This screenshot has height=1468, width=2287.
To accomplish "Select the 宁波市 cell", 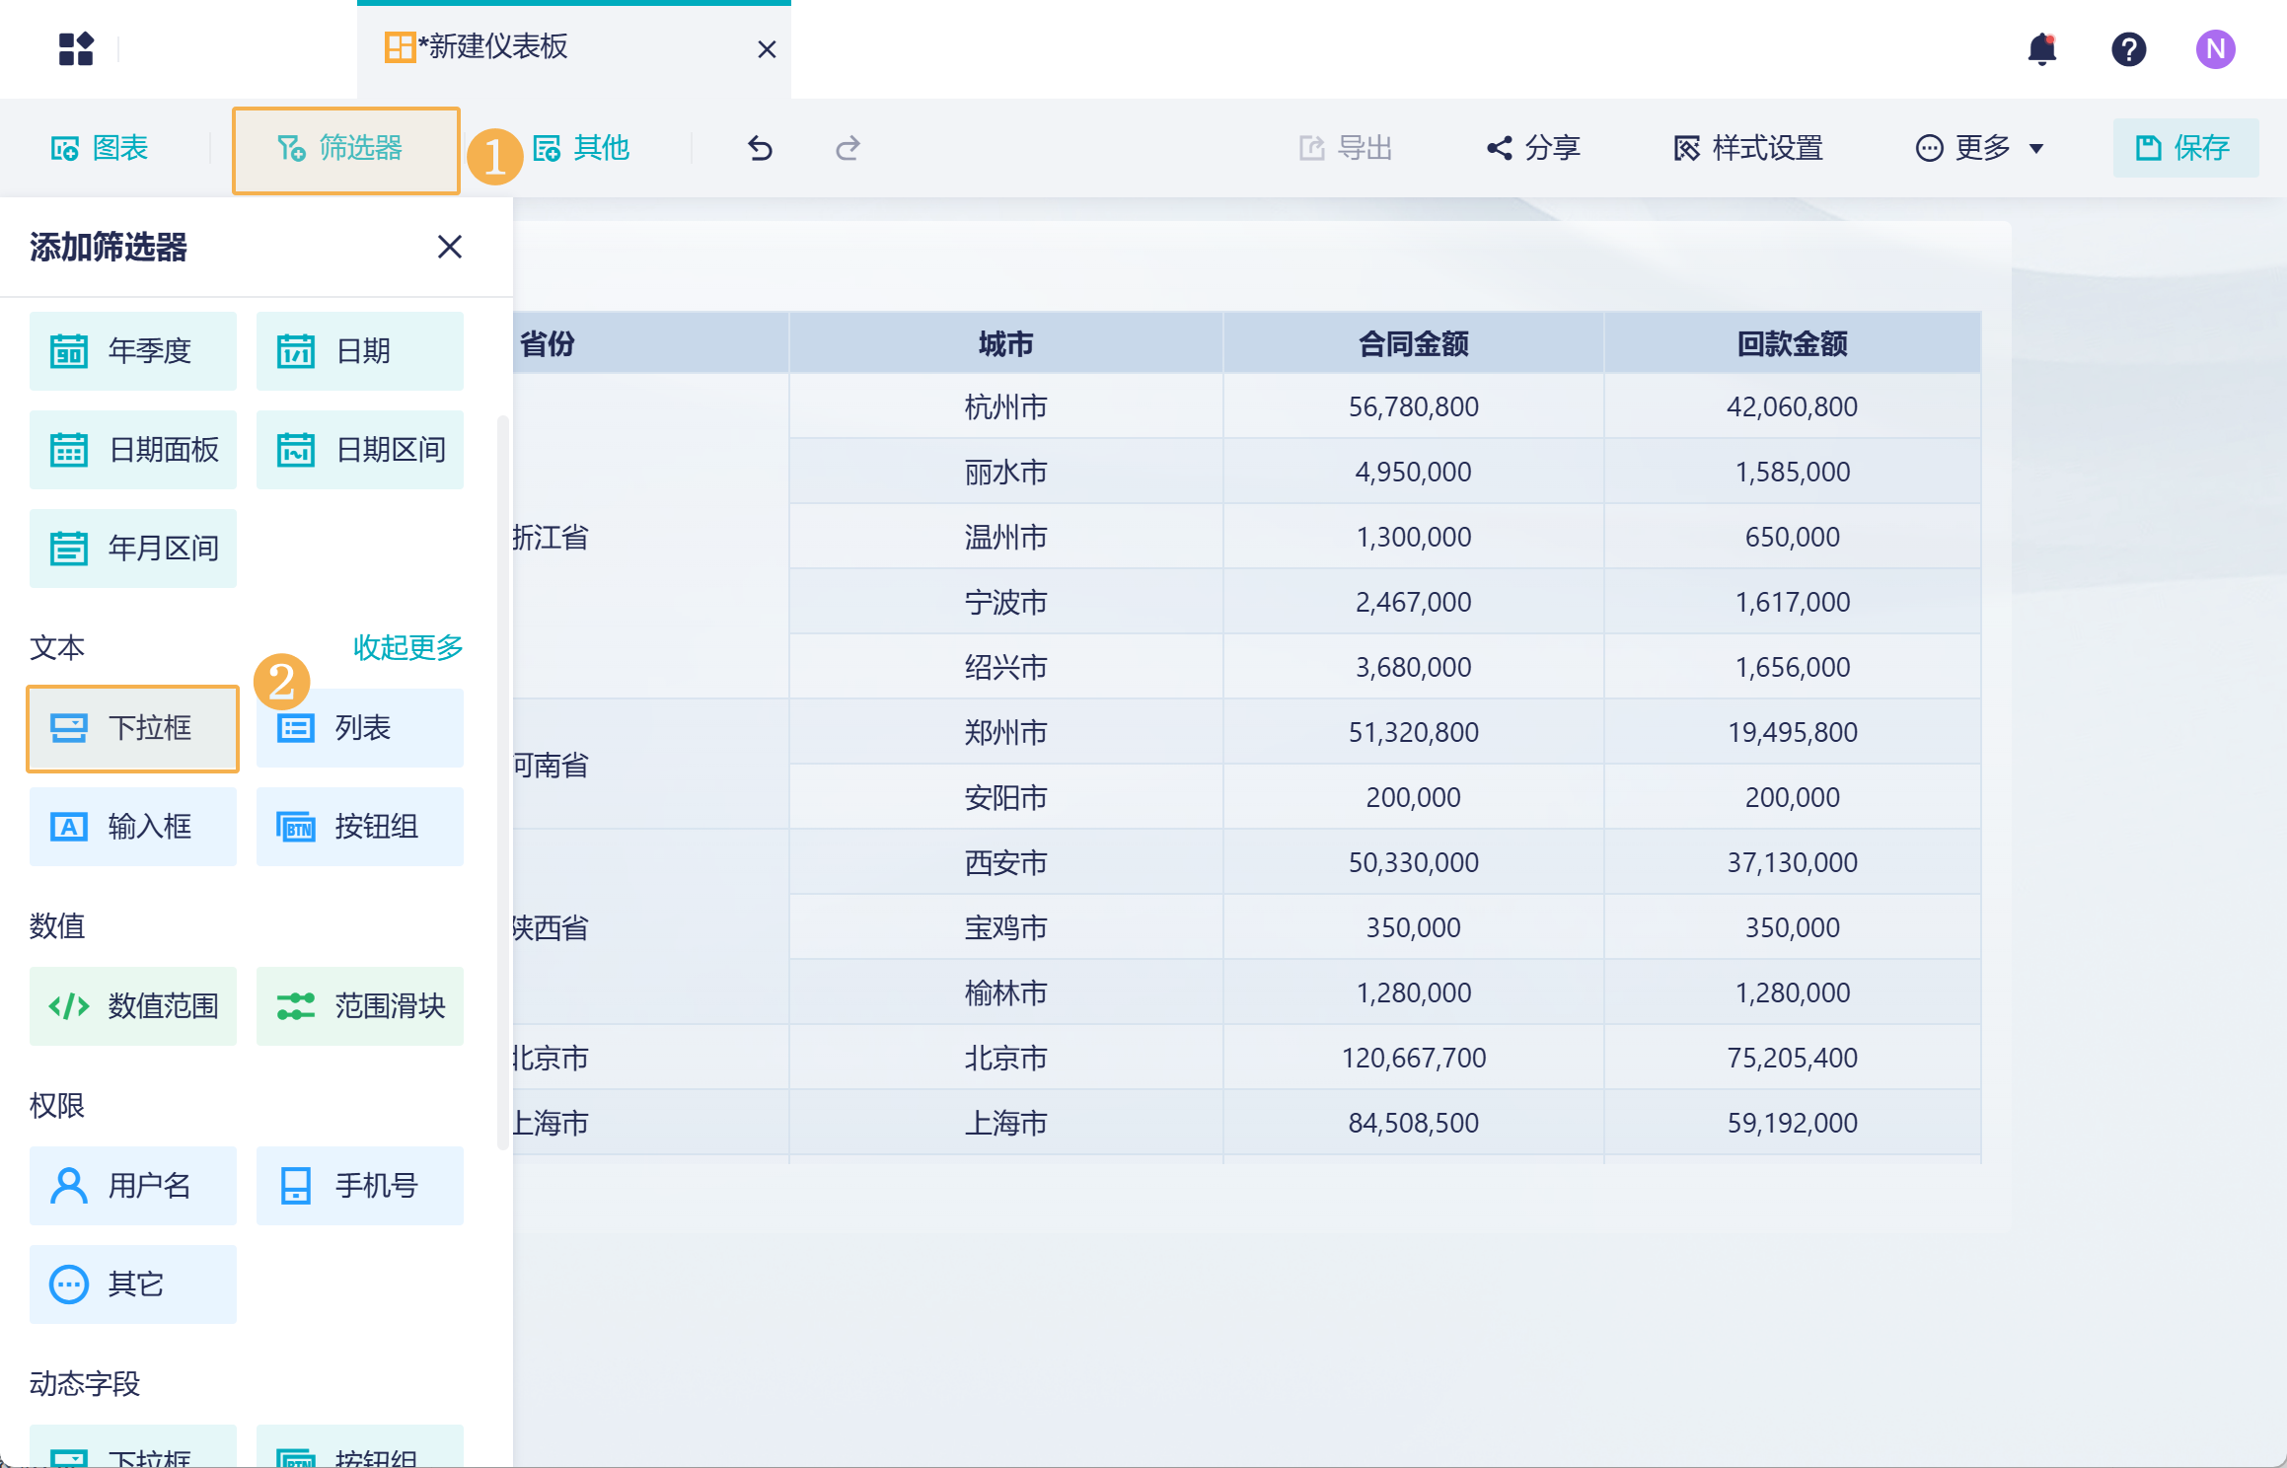I will coord(1005,602).
